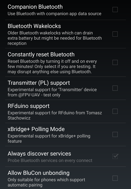Image resolution: width=131 pixels, height=189 pixels.
Task: Select the xBridge+ Polling Mode title
Action: click(x=36, y=129)
